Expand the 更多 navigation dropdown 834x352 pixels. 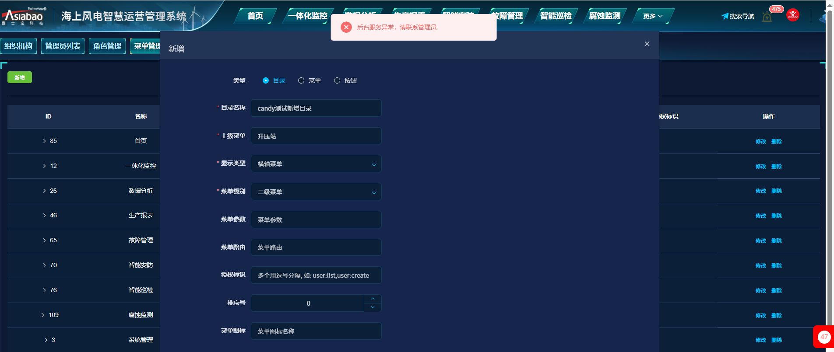tap(652, 16)
